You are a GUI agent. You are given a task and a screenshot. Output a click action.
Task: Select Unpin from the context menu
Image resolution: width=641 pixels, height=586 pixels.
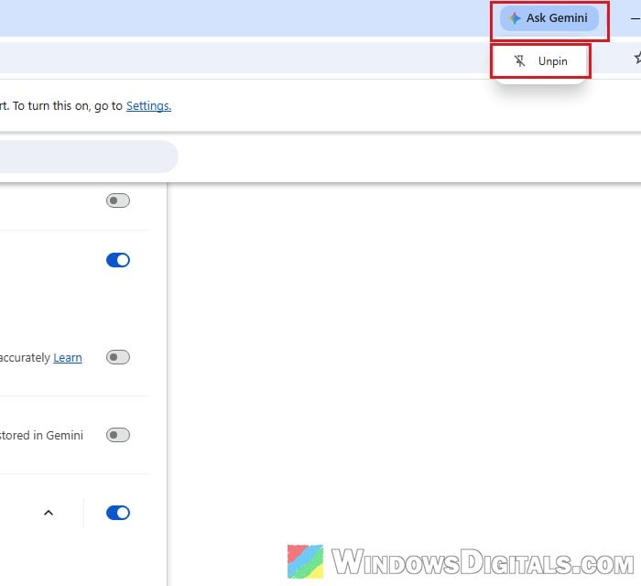pos(540,61)
